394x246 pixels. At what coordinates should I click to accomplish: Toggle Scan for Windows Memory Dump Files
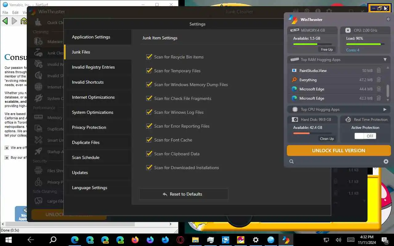[x=149, y=84]
